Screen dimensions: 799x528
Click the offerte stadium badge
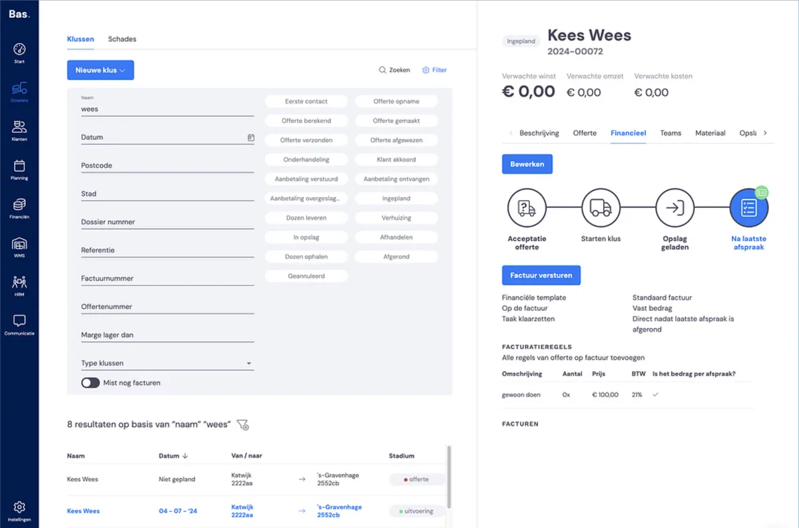[417, 479]
